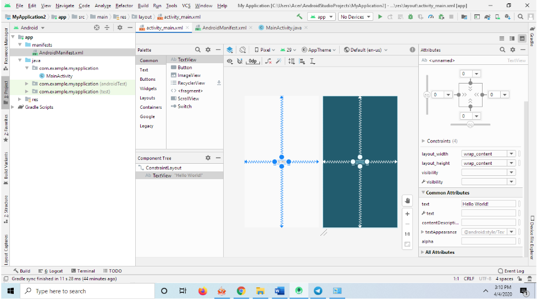Click the vertical bias slider in the constraint widget

[427, 95]
